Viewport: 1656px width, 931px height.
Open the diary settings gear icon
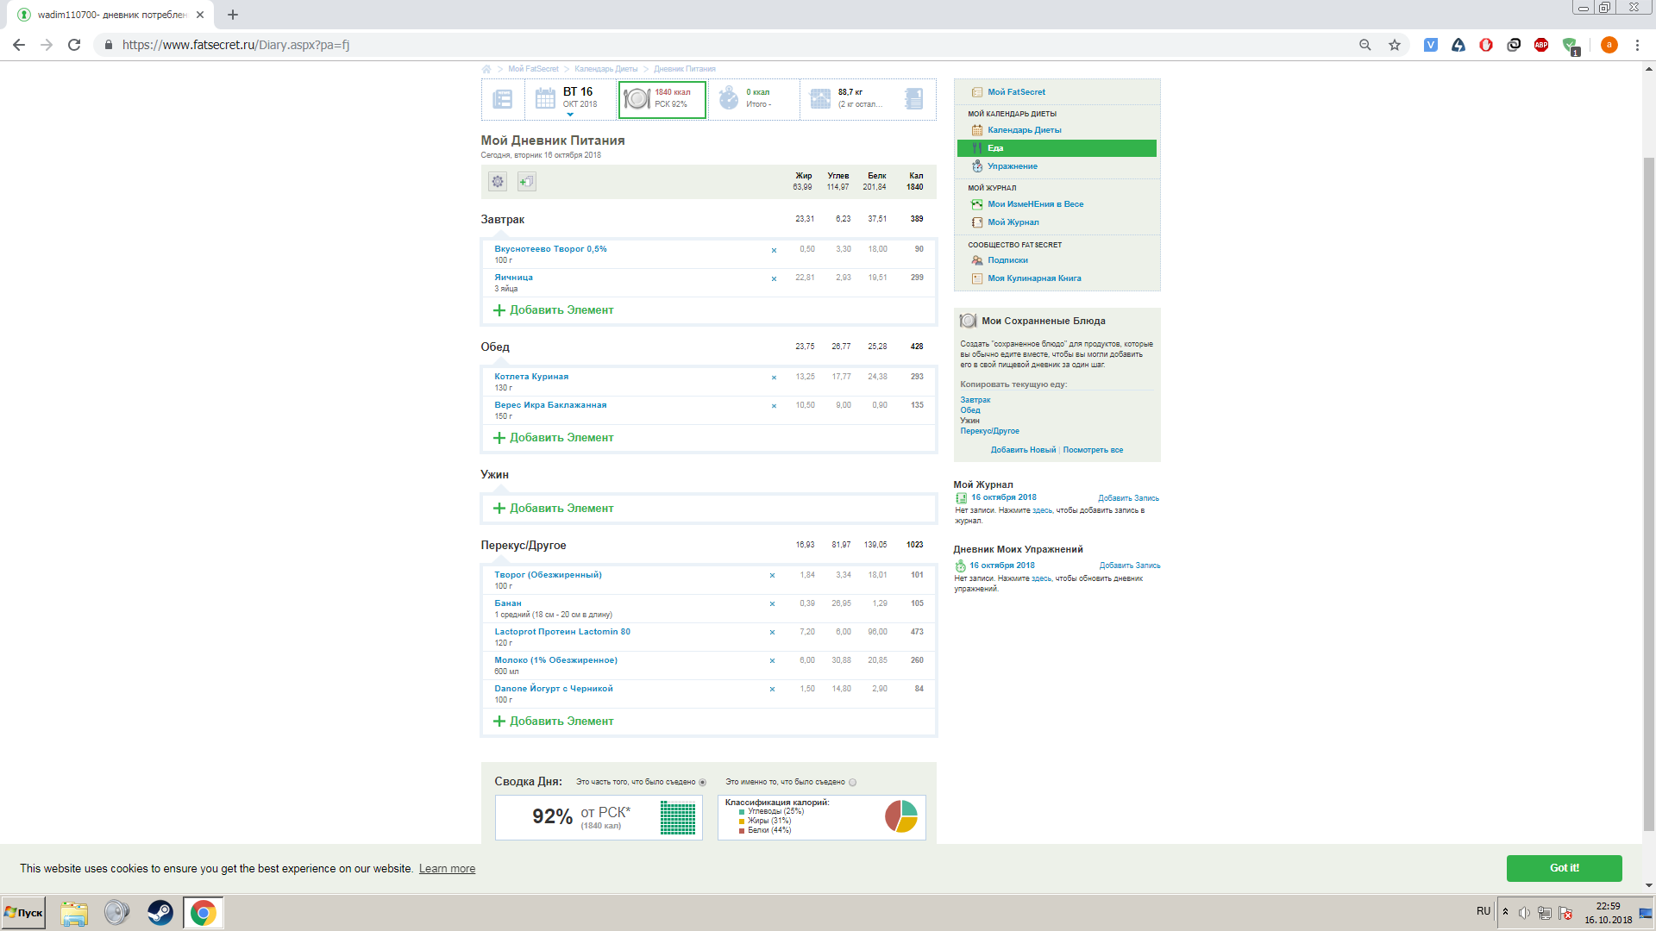[x=498, y=181]
